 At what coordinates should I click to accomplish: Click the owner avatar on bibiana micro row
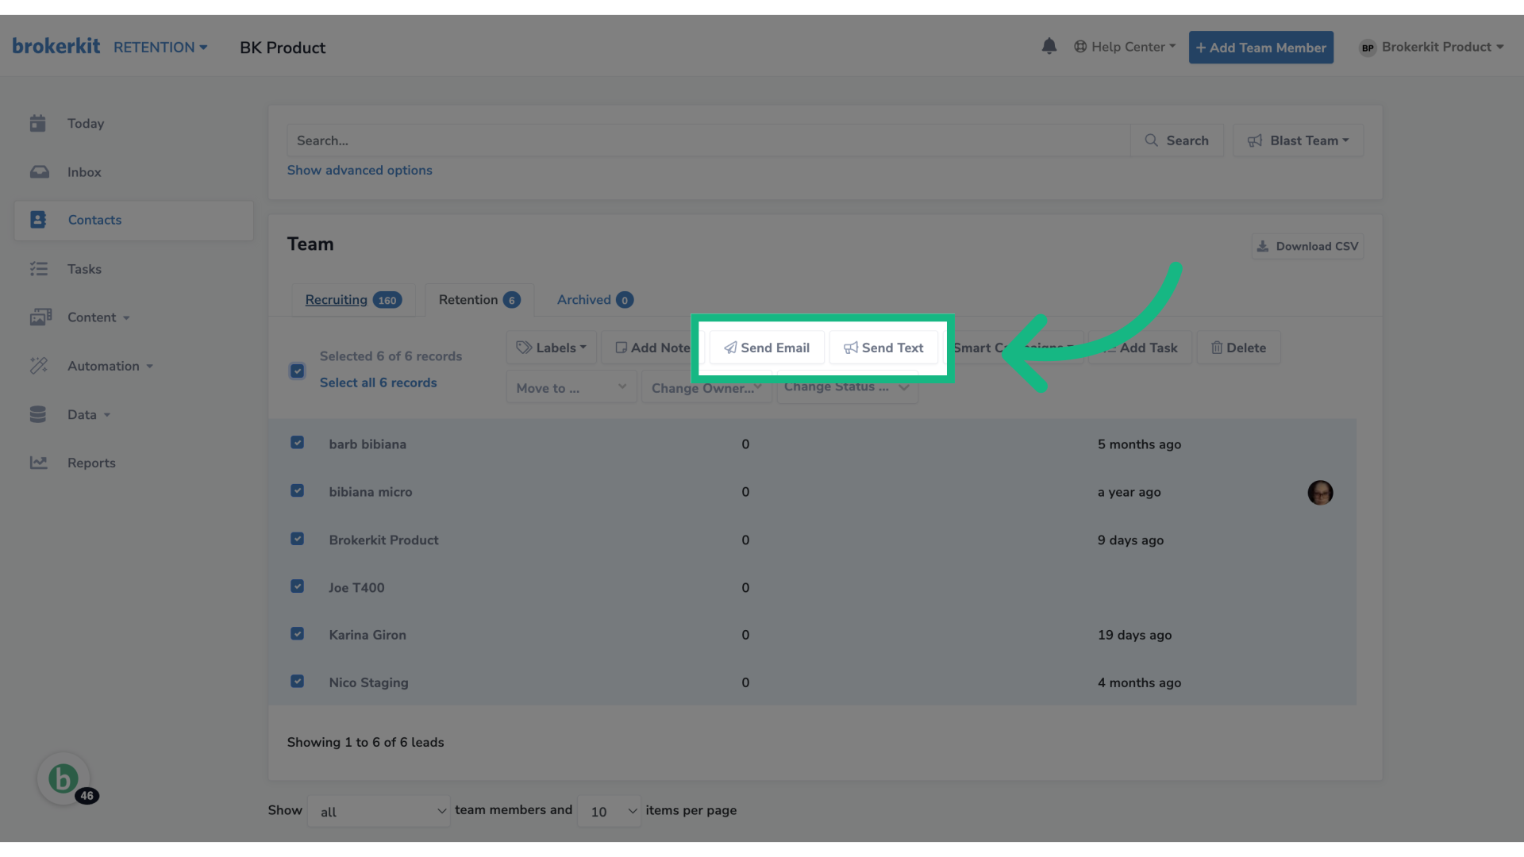click(x=1320, y=493)
